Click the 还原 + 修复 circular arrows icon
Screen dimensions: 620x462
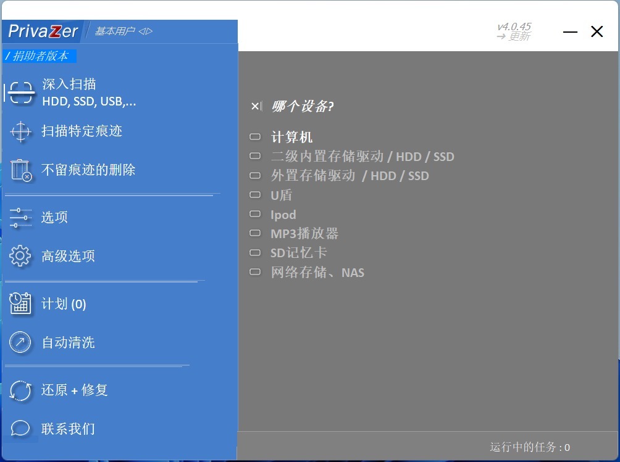point(21,390)
